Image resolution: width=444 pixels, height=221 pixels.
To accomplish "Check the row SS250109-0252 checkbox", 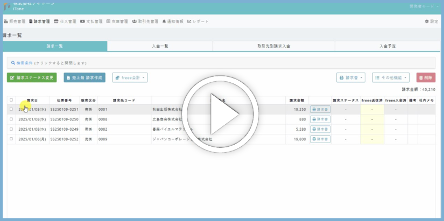I will 11,139.
